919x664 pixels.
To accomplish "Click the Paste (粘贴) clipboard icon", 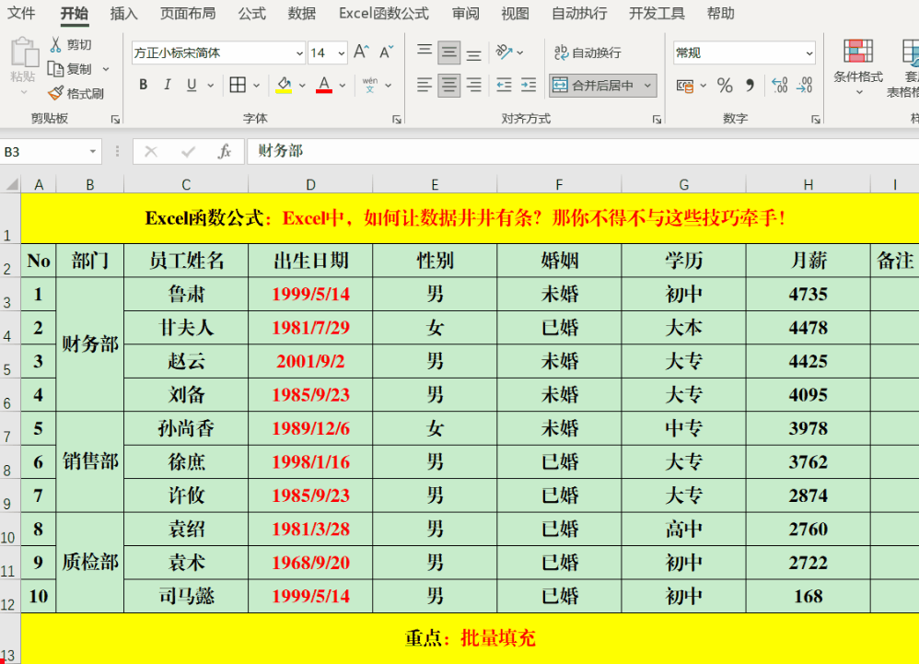I will click(x=24, y=52).
